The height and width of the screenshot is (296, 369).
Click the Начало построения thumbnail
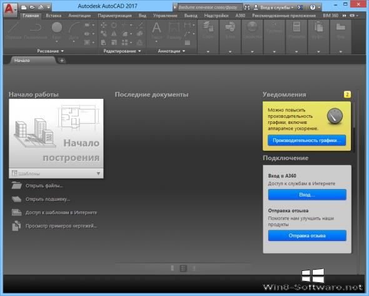[56, 133]
